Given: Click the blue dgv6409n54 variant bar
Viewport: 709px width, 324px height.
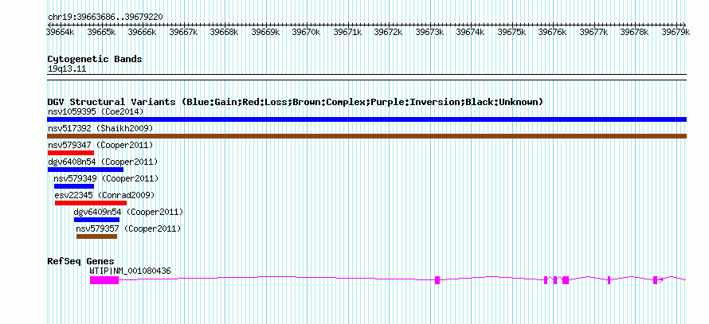Looking at the screenshot, I should coord(96,220).
